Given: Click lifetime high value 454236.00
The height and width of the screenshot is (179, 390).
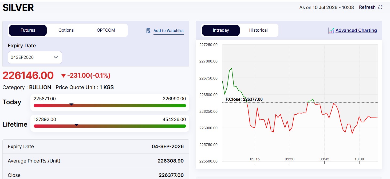Looking at the screenshot, I should [x=174, y=119].
